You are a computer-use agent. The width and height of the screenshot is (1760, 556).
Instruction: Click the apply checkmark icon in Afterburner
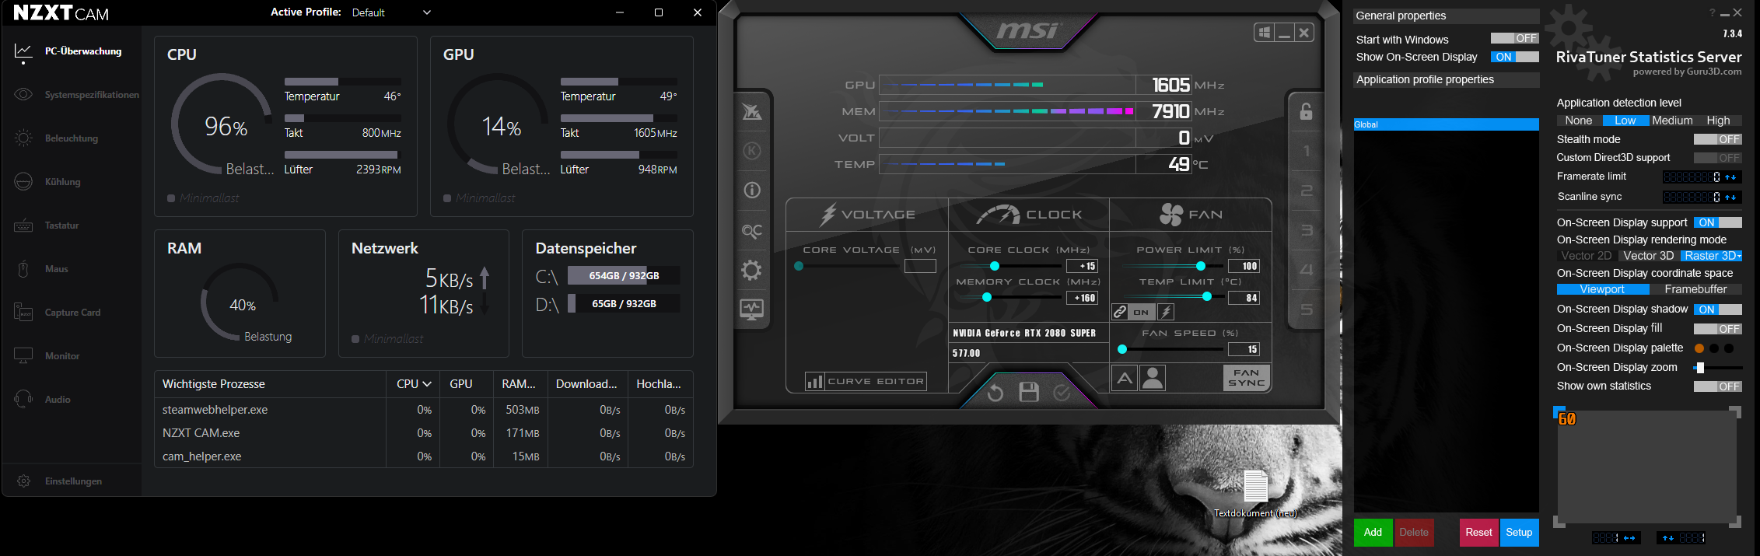pyautogui.click(x=1062, y=393)
